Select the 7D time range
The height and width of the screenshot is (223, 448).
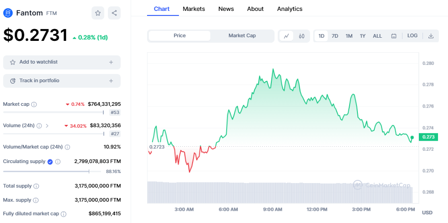[x=335, y=36]
